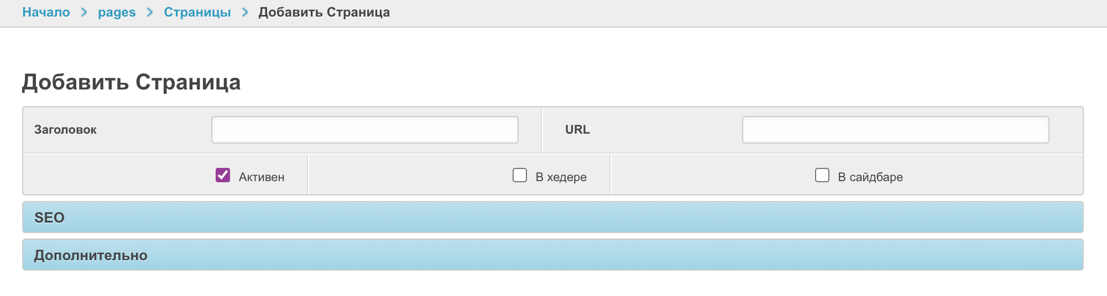1107x296 pixels.
Task: Tick the В сайдбаре checkbox
Action: click(822, 176)
